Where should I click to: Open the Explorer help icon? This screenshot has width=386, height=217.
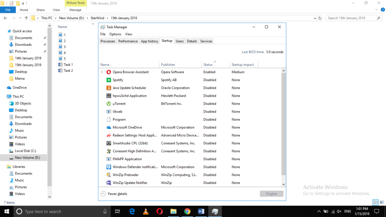point(383,9)
